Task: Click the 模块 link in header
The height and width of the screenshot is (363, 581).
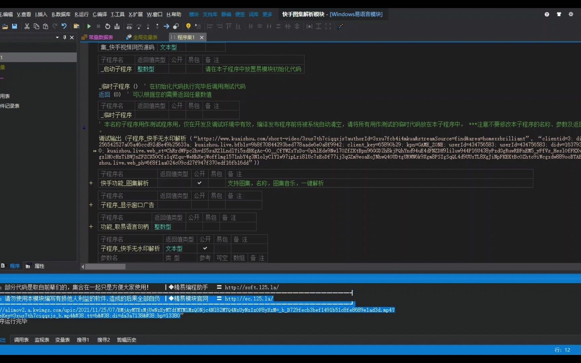Action: coord(194,14)
